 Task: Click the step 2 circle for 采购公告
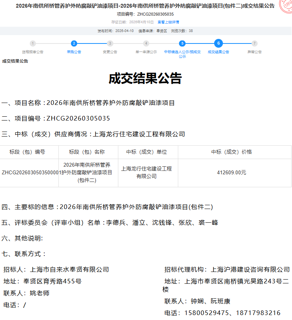click(74, 43)
